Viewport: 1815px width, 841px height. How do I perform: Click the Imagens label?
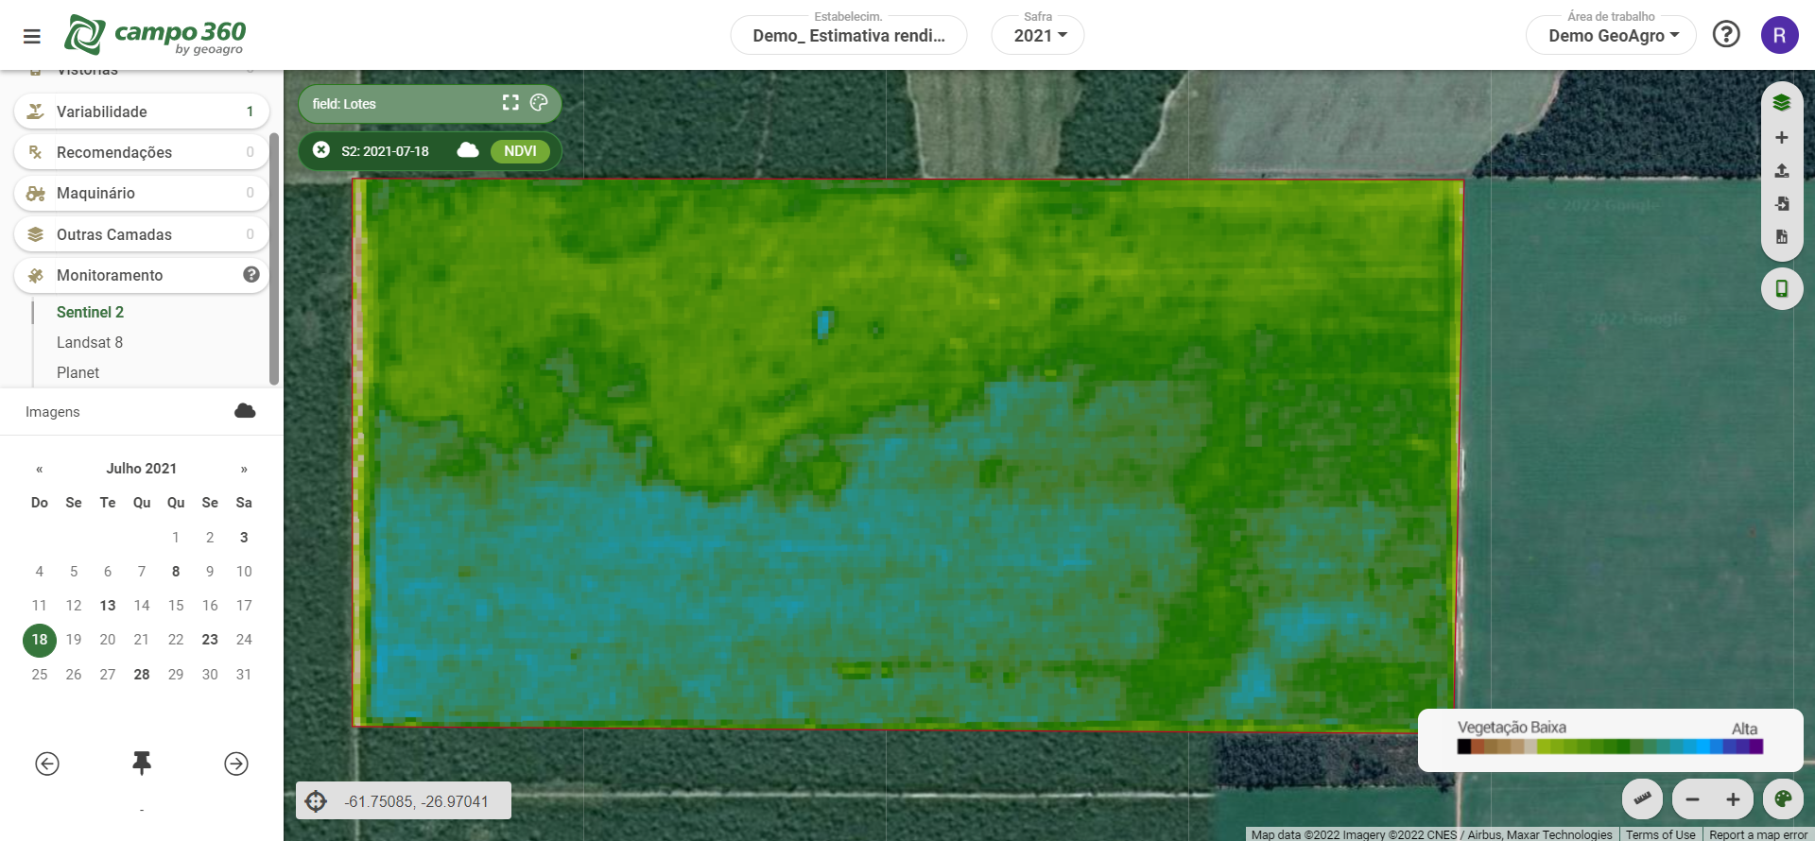pos(53,412)
